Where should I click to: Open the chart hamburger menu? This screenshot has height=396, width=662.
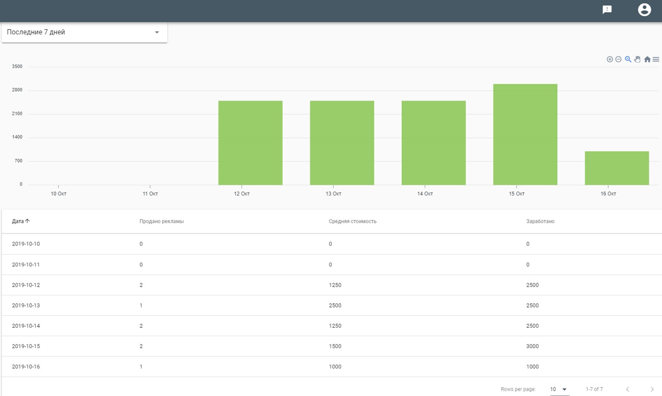[x=656, y=59]
